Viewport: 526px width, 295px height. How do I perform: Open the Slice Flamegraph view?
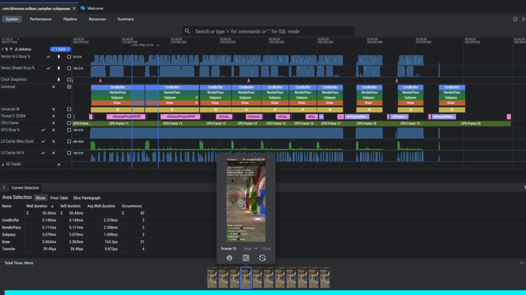[x=86, y=198]
